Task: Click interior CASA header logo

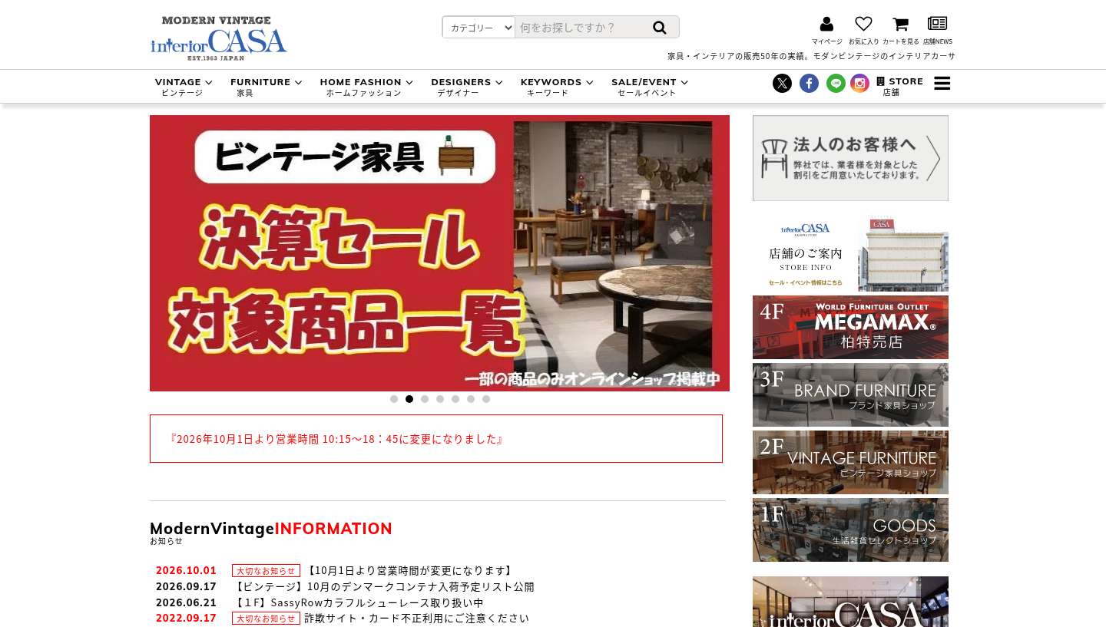Action: pyautogui.click(x=219, y=38)
